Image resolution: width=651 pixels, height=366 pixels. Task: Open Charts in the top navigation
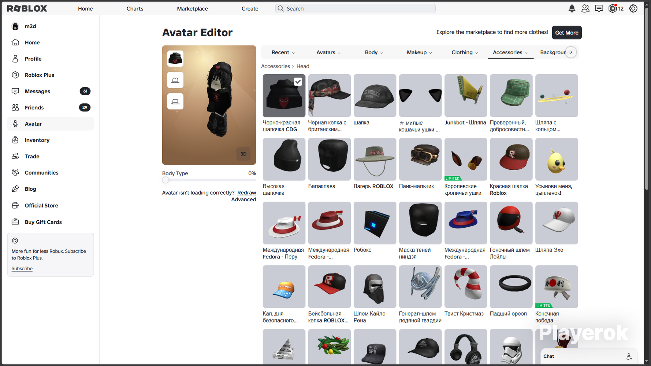(x=135, y=8)
